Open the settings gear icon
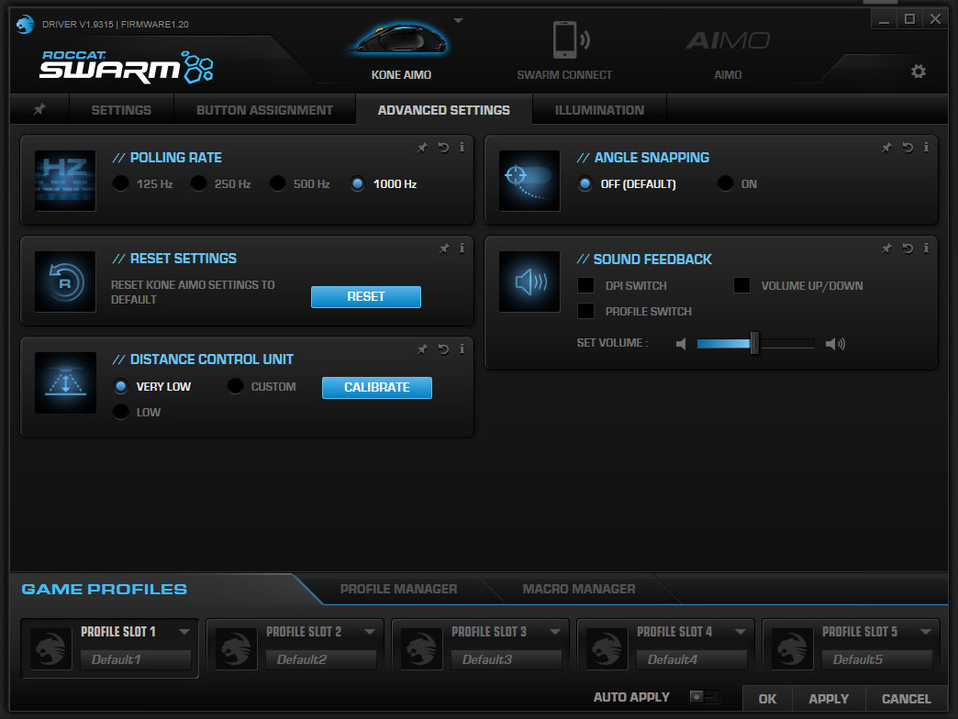Image resolution: width=958 pixels, height=719 pixels. pyautogui.click(x=918, y=72)
